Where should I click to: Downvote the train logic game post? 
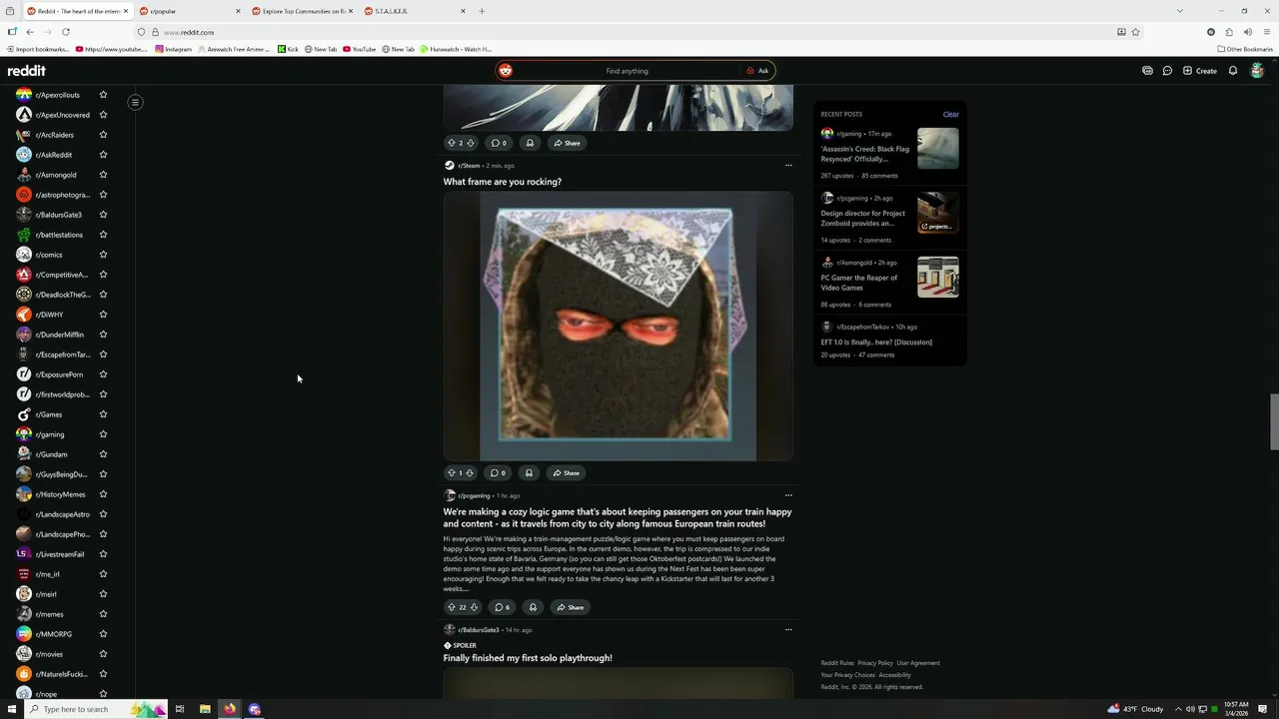pyautogui.click(x=474, y=607)
